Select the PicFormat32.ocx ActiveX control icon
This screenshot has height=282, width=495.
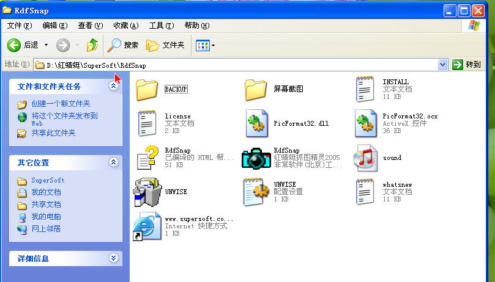coord(366,123)
